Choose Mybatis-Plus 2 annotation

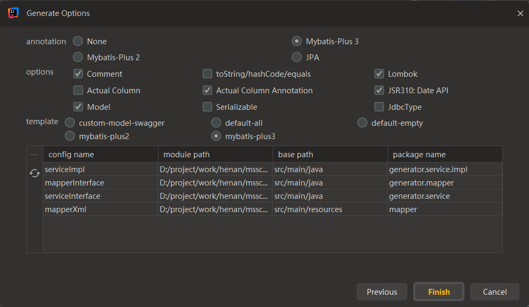click(x=78, y=57)
